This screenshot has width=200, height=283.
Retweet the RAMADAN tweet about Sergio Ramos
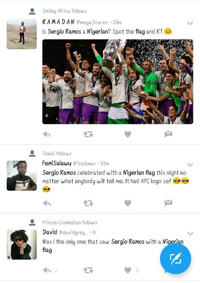click(88, 134)
